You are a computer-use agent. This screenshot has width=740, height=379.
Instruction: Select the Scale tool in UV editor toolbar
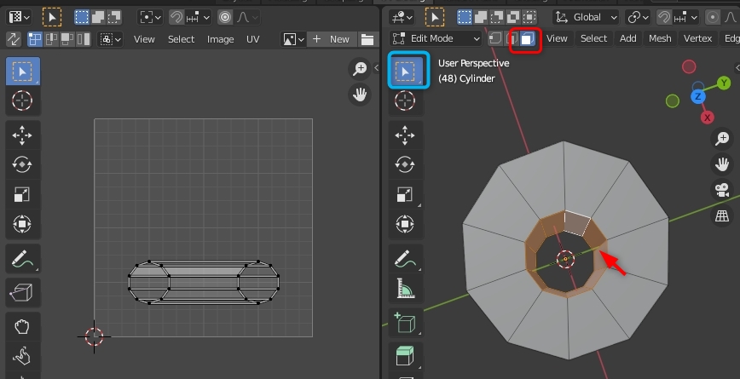coord(22,194)
